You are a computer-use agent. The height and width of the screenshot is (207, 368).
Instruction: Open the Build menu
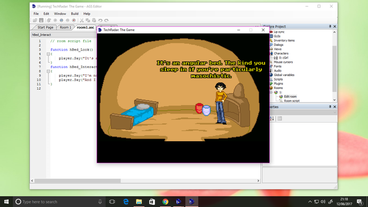coord(75,14)
